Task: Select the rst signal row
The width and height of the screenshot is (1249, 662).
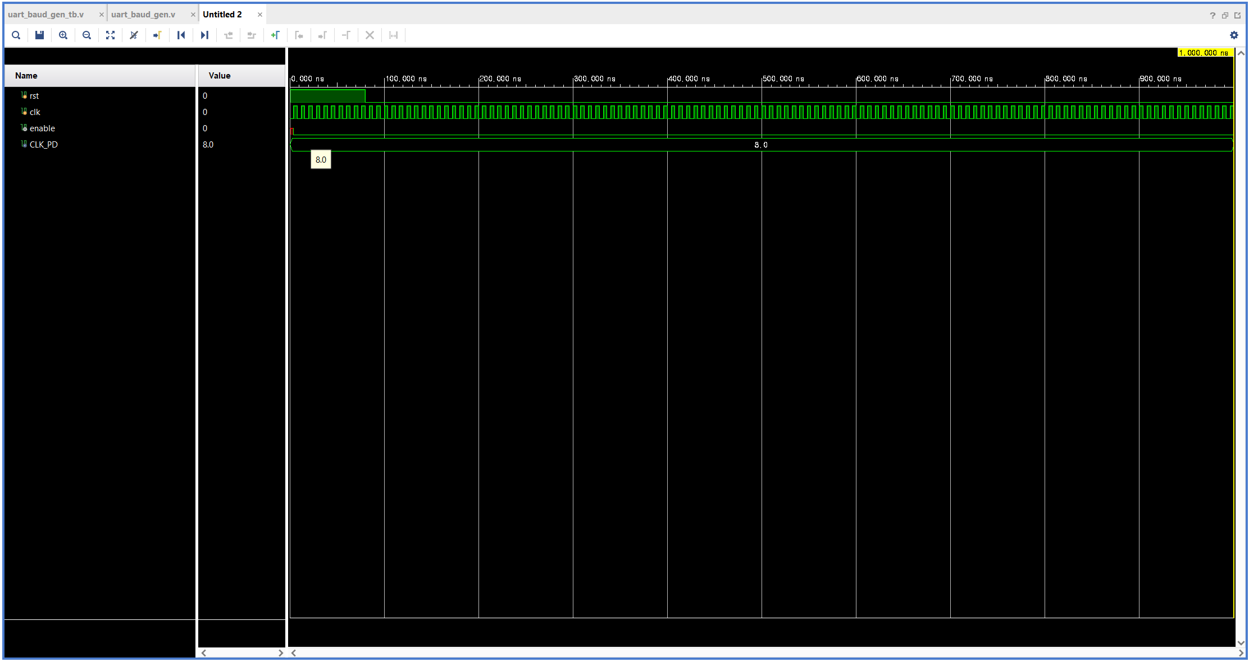Action: tap(34, 96)
